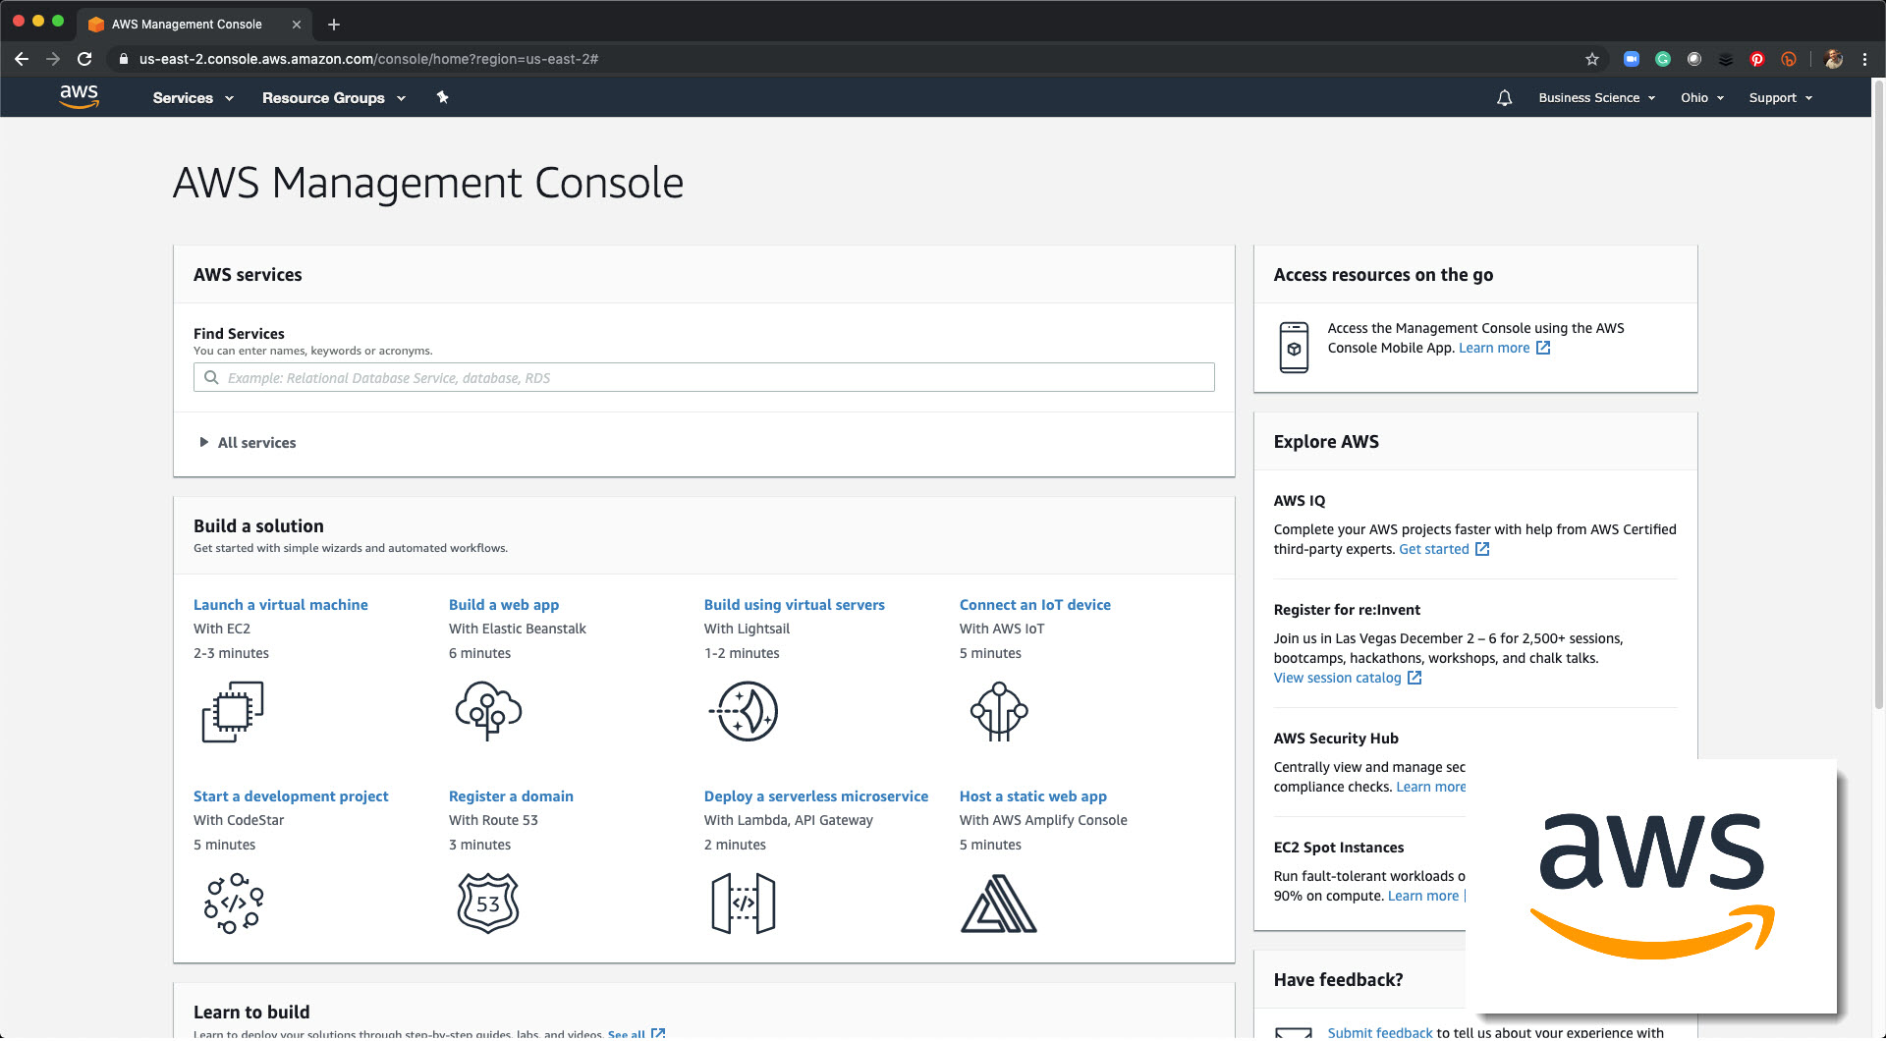
Task: Open the Business Science account menu
Action: click(x=1597, y=97)
